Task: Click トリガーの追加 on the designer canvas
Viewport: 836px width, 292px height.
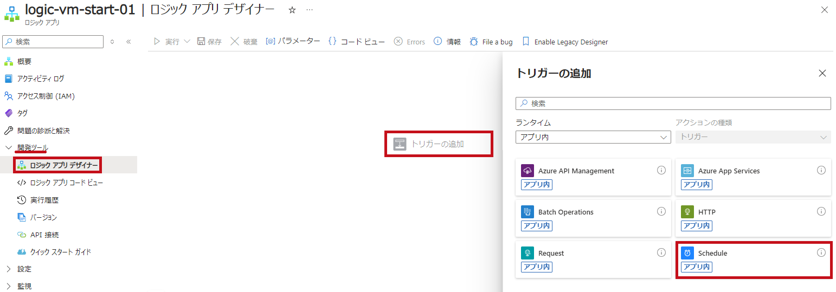Action: coord(438,144)
